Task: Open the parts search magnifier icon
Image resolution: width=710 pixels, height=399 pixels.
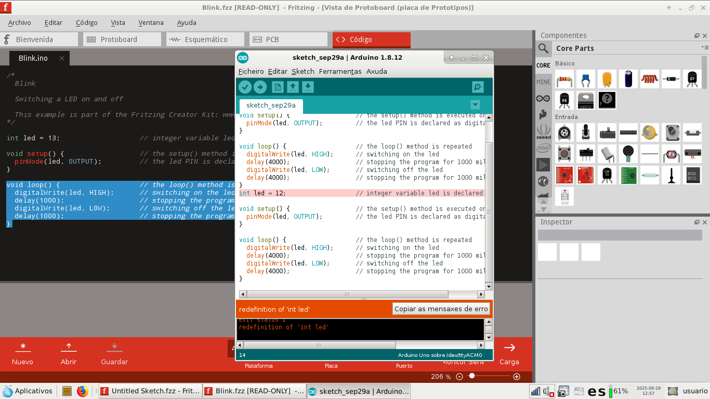Action: [x=543, y=48]
